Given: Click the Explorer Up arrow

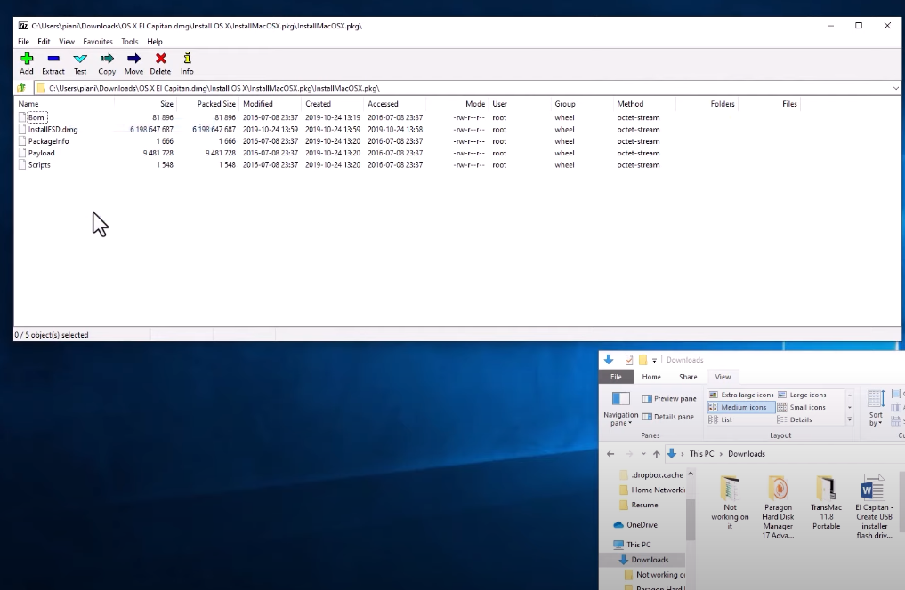Looking at the screenshot, I should (x=656, y=454).
